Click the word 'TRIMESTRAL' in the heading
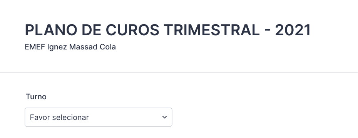Image resolution: width=358 pixels, height=138 pixels. coord(212,30)
